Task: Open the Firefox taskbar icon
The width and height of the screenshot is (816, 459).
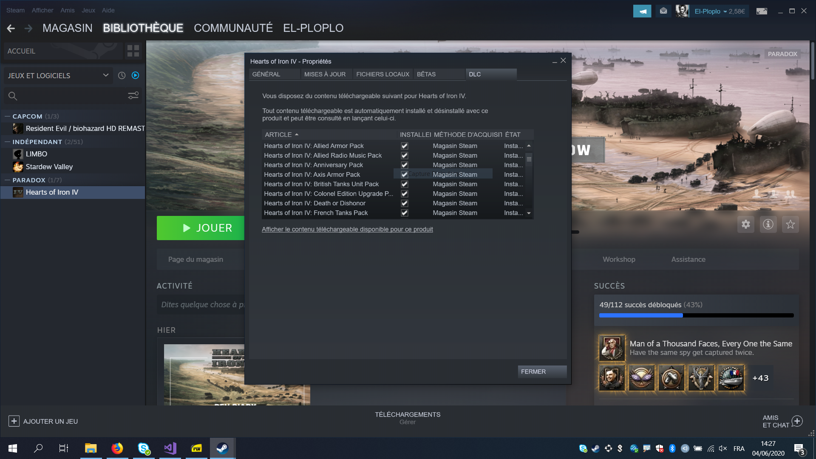Action: coord(117,448)
